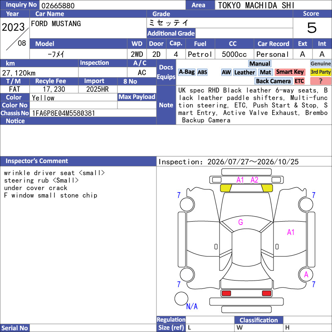
Task: Click the transmission value FAT
Action: (x=15, y=89)
